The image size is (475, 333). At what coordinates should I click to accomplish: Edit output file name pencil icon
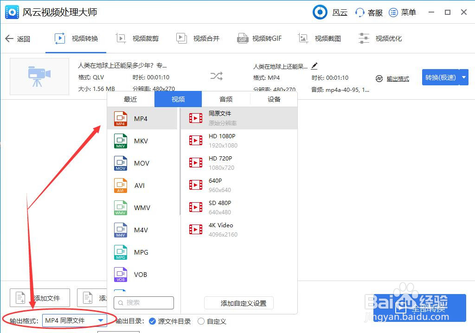pos(315,66)
